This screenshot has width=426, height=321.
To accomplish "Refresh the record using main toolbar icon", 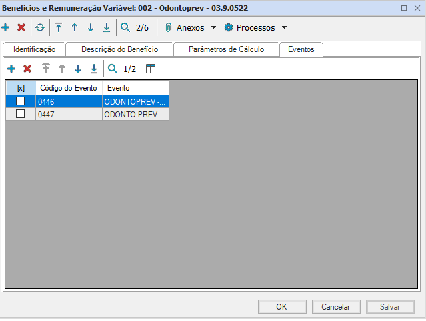I will point(40,28).
